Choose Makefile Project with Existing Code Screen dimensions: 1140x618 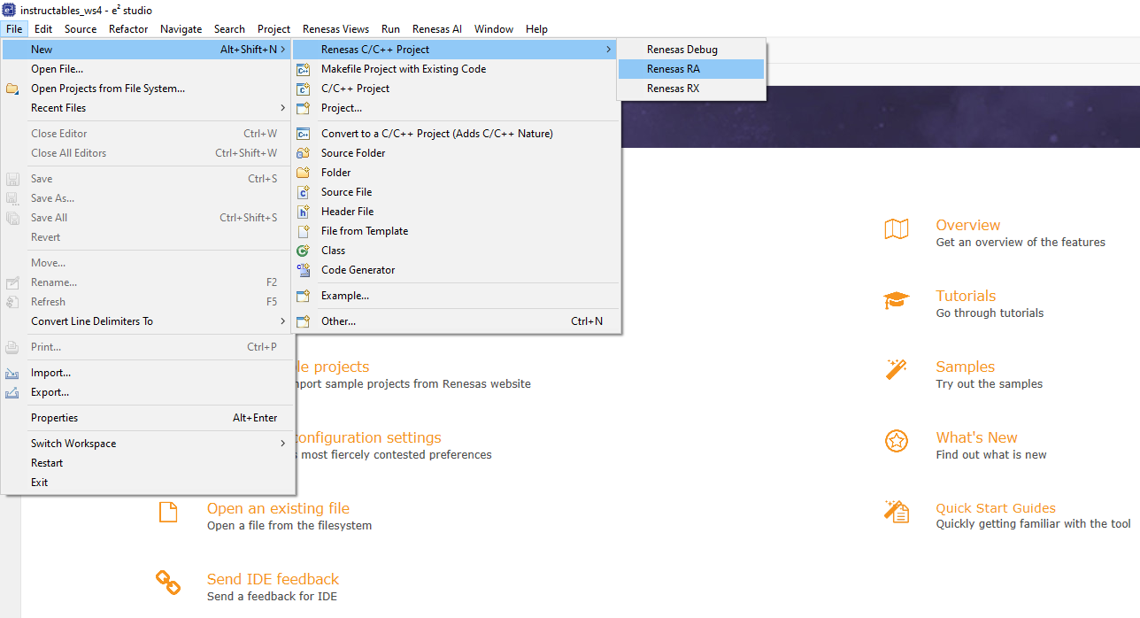tap(456, 69)
